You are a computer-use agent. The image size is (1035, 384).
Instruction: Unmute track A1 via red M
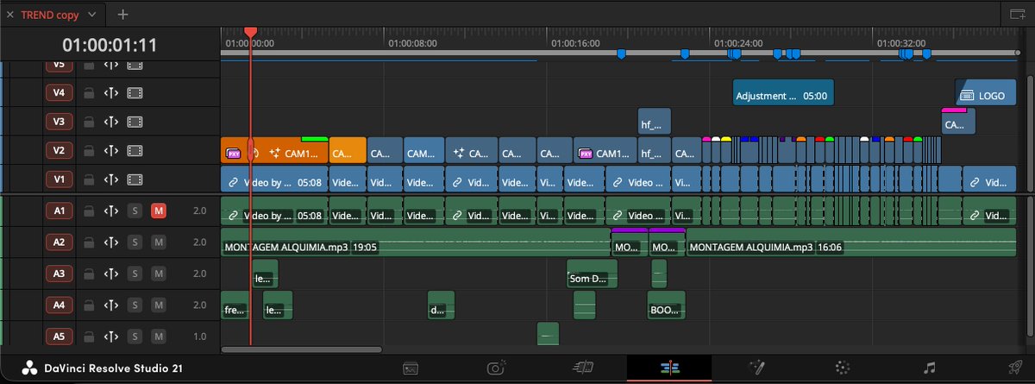pyautogui.click(x=159, y=211)
